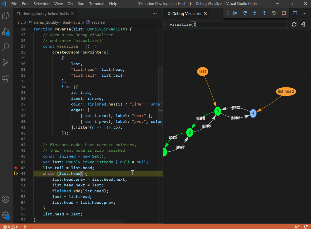The width and height of the screenshot is (311, 229).
Task: Open editor More Actions ellipsis menu
Action: tap(155, 14)
